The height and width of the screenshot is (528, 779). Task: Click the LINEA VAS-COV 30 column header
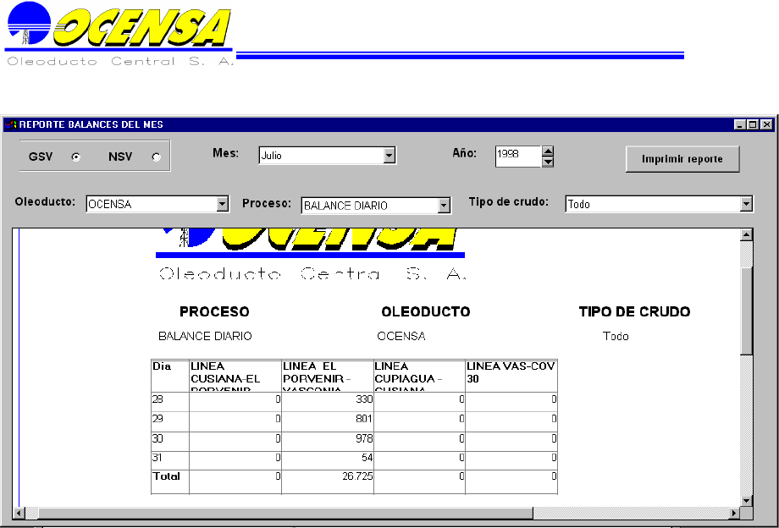pyautogui.click(x=511, y=376)
